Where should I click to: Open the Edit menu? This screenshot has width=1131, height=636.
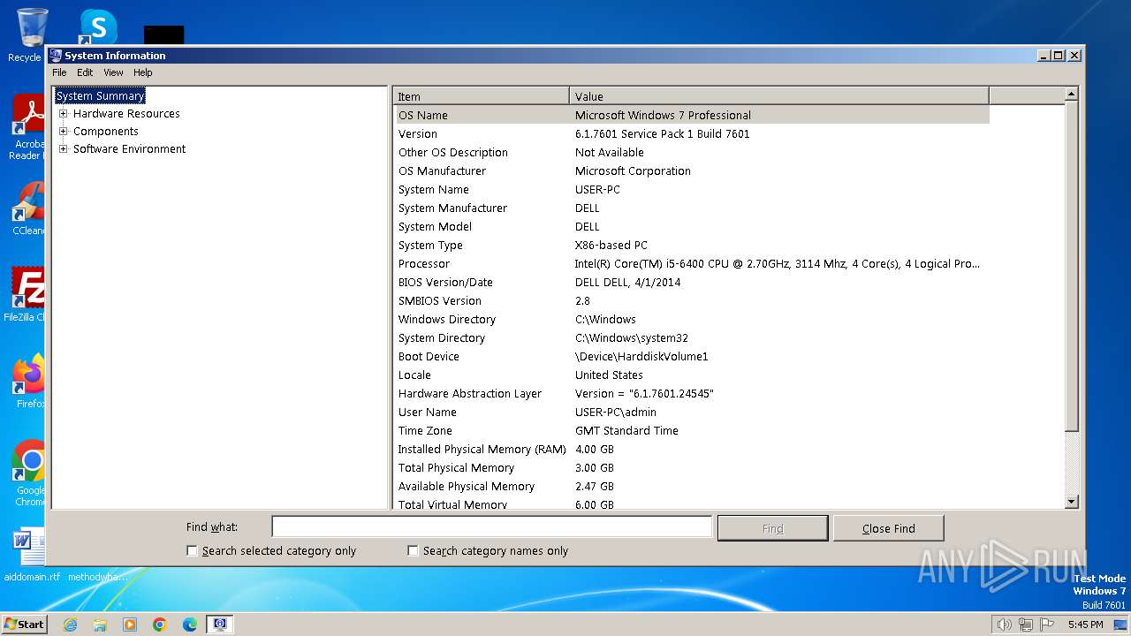85,72
